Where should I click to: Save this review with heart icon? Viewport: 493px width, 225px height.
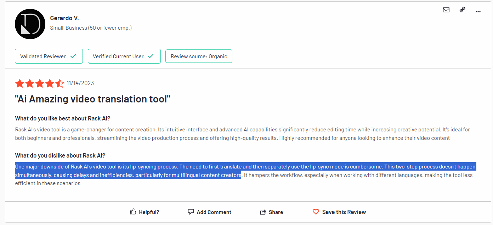click(x=316, y=212)
